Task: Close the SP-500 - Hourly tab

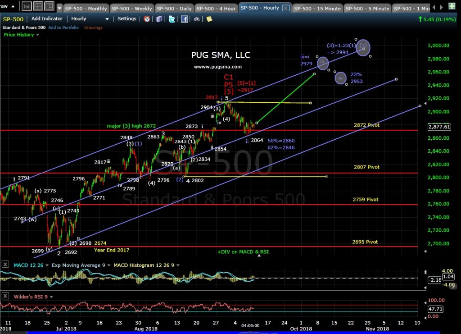Action: coord(286,8)
